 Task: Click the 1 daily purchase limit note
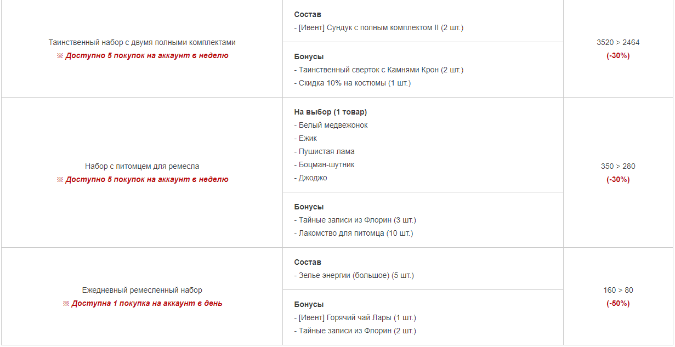(x=143, y=303)
